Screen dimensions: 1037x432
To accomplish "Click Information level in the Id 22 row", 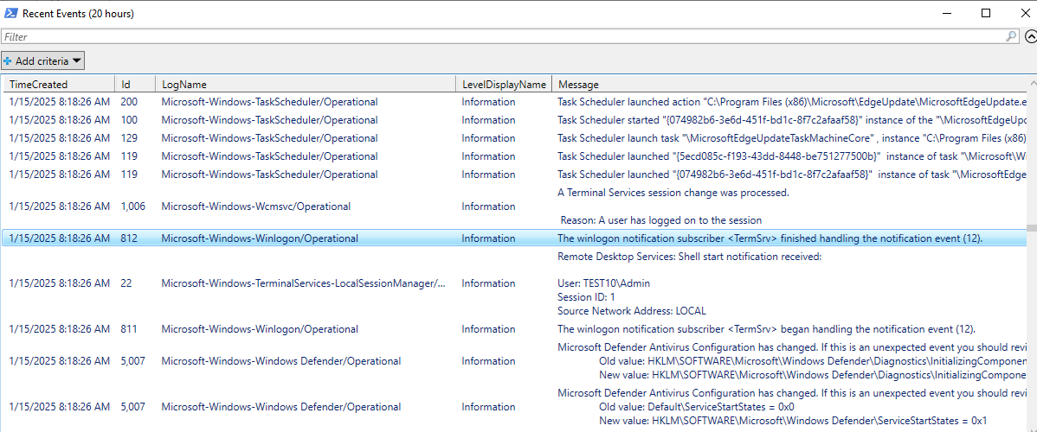I will click(488, 283).
